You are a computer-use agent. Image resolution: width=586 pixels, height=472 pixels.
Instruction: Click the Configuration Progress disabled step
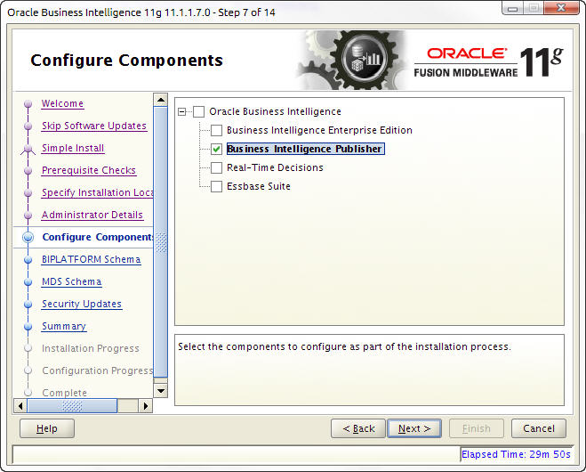tap(98, 370)
